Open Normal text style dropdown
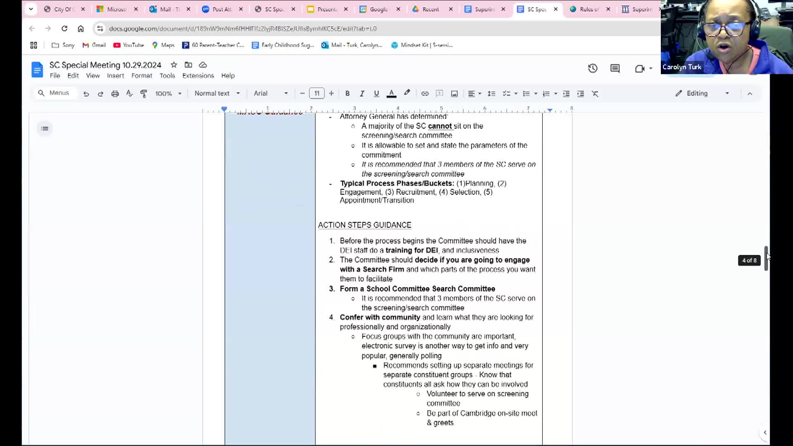The image size is (793, 446). (x=217, y=93)
